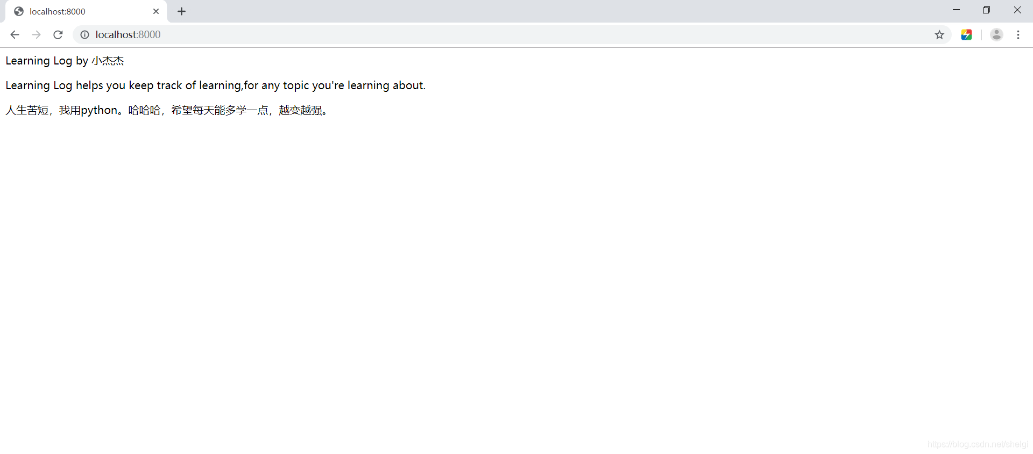Click the 'Learning Log helps you keep track' paragraph

[x=215, y=85]
